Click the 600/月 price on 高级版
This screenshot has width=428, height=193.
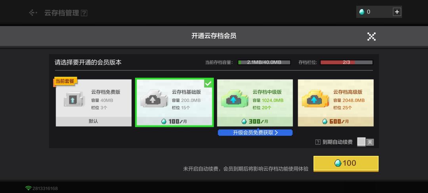click(336, 121)
